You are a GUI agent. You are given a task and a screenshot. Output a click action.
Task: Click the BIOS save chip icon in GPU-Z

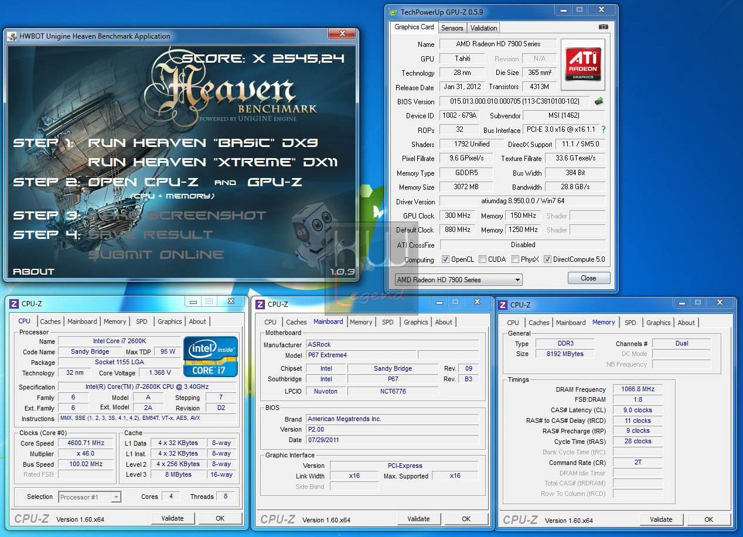(599, 101)
